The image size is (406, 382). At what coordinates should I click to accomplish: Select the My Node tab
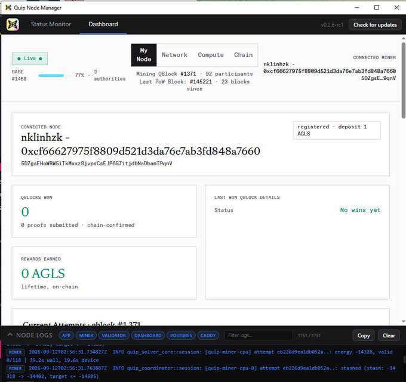[144, 55]
